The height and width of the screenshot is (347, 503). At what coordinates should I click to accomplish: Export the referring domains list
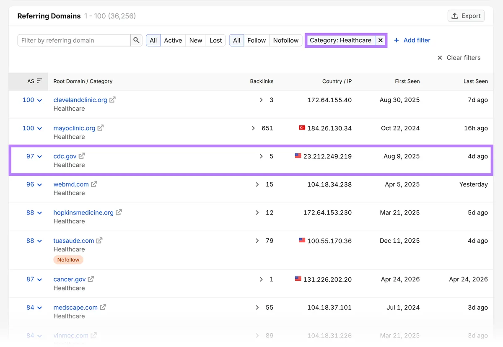tap(466, 16)
